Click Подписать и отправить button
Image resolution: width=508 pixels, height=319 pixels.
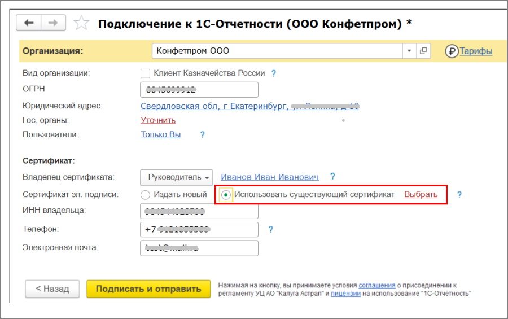(148, 289)
